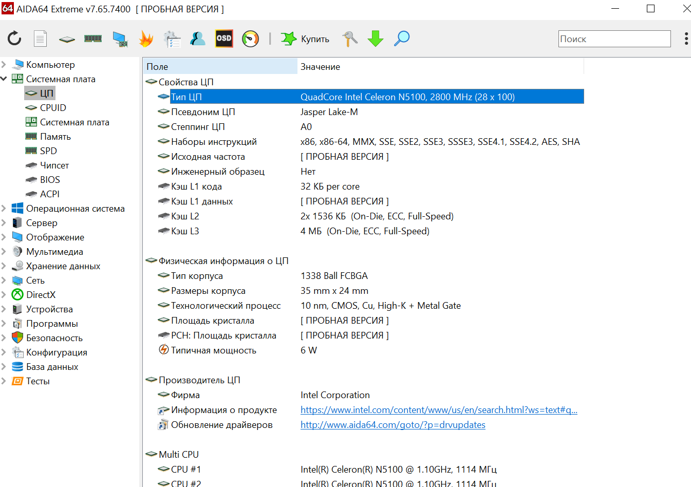Click the green download update arrow
The width and height of the screenshot is (691, 487).
coord(376,39)
